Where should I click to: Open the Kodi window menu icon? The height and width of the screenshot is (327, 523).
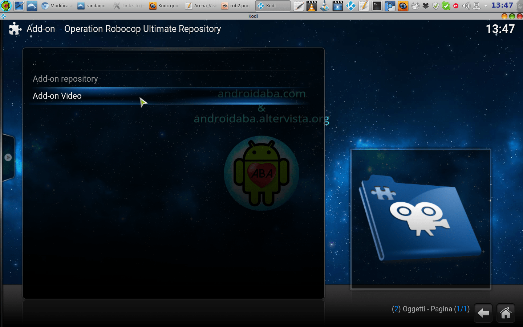click(x=3, y=16)
